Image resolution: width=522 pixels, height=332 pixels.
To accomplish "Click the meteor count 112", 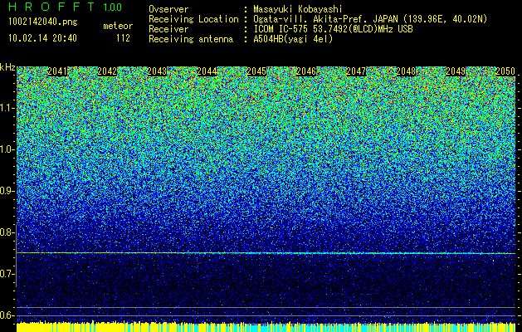I will [123, 38].
